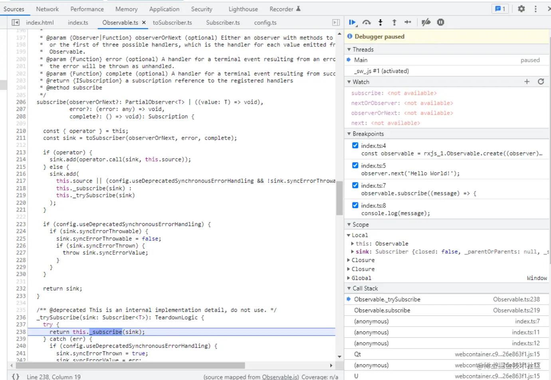Switch to the Network panel
Screen dimensions: 551x380
47,9
